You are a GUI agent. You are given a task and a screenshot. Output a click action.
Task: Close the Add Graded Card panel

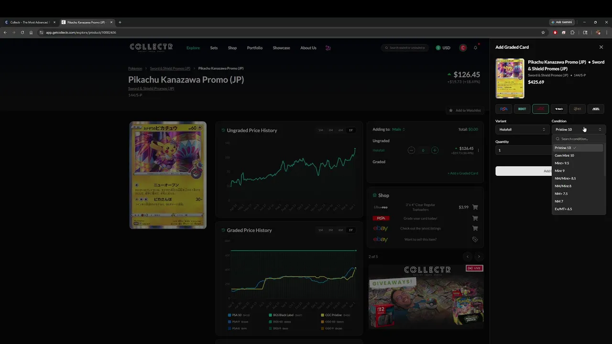tap(601, 47)
